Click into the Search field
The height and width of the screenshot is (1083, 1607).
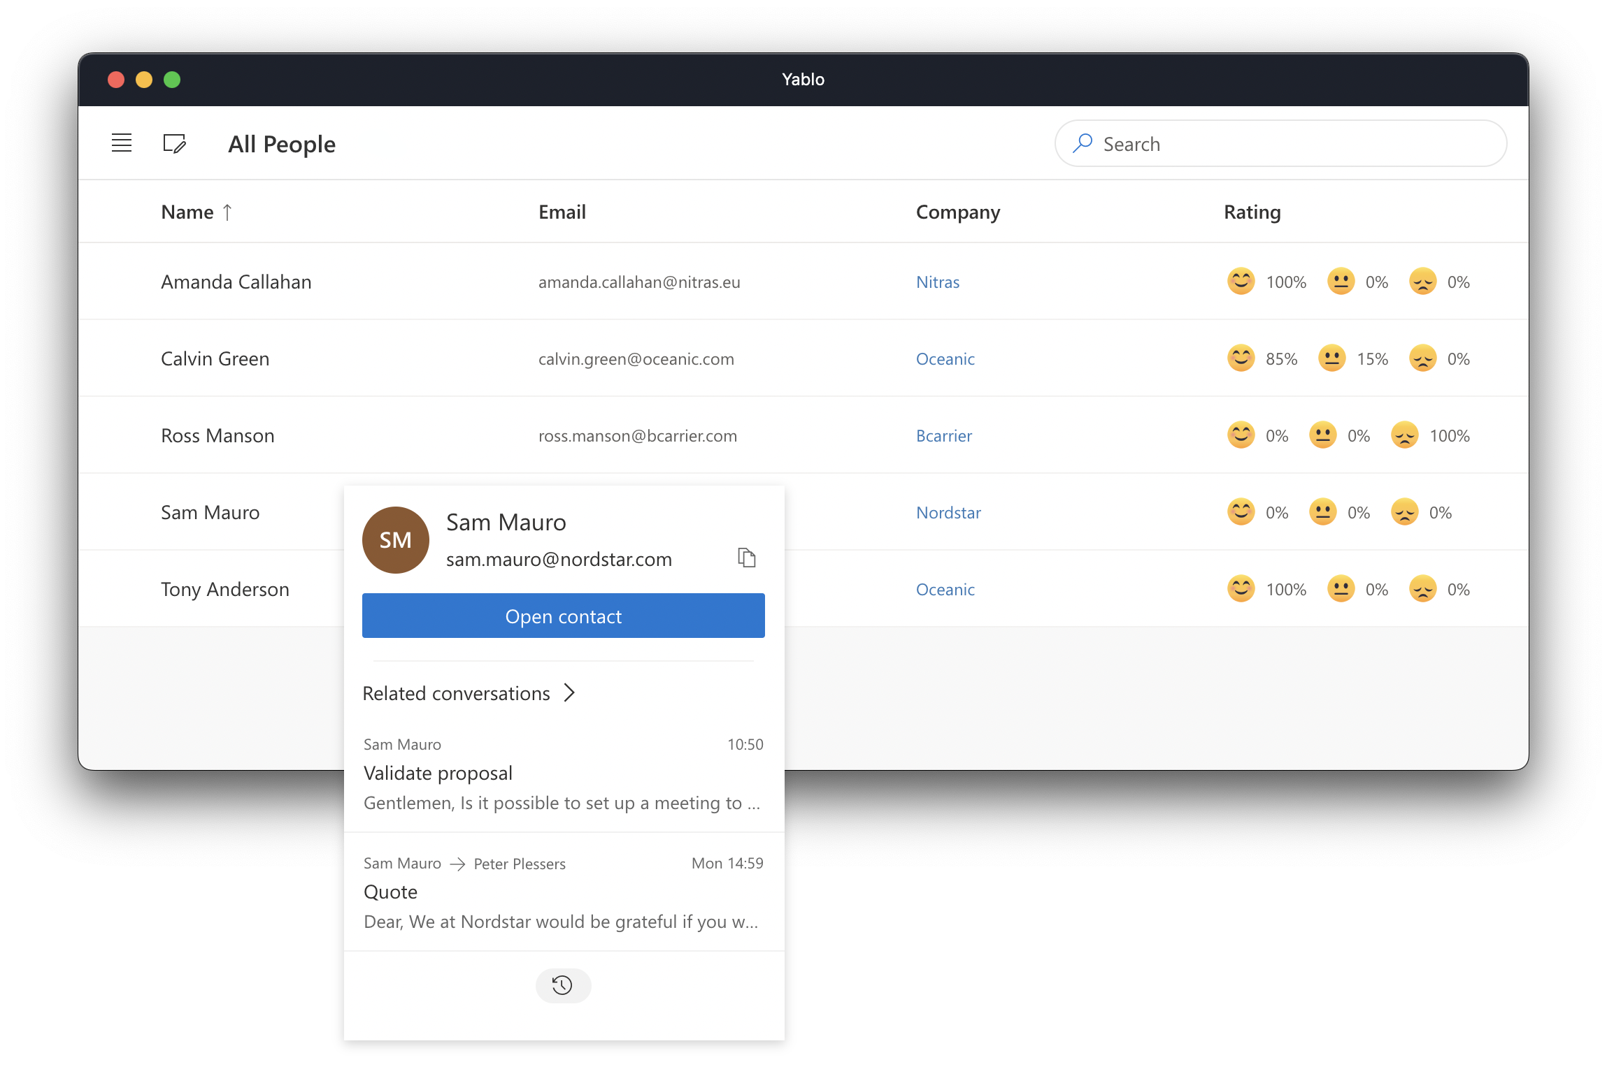pos(1294,144)
